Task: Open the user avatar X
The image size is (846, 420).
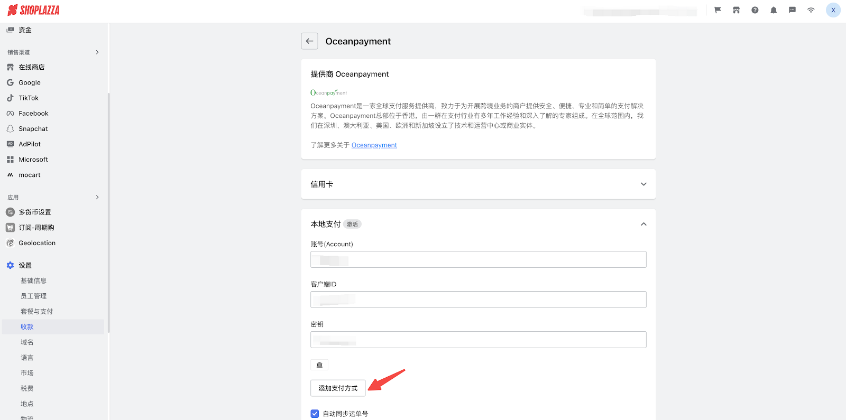Action: (833, 10)
